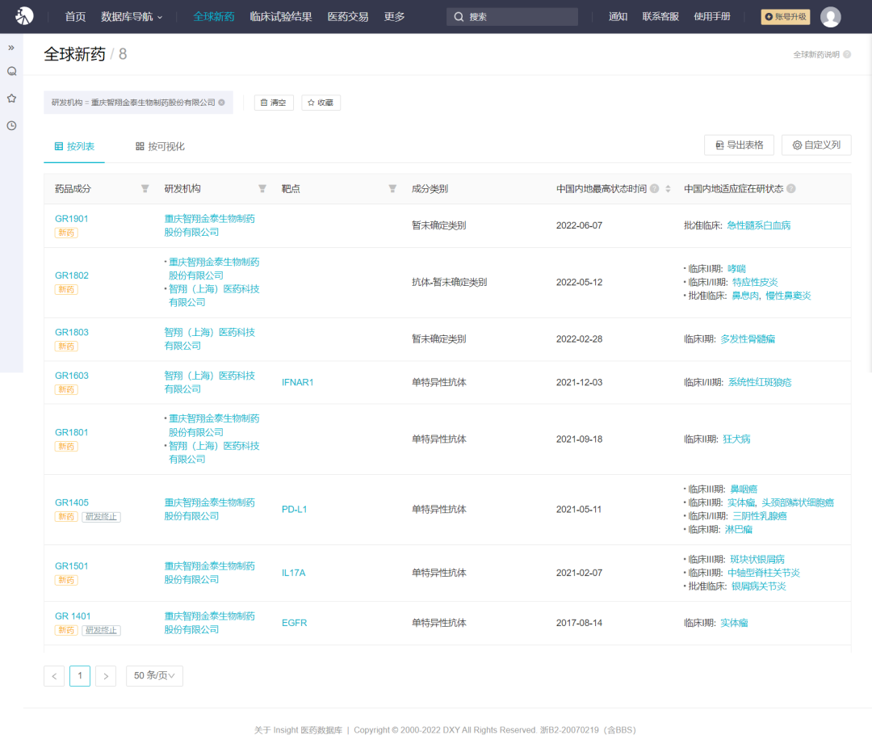Image resolution: width=872 pixels, height=752 pixels.
Task: Open 首页 in navigation
Action: click(75, 17)
